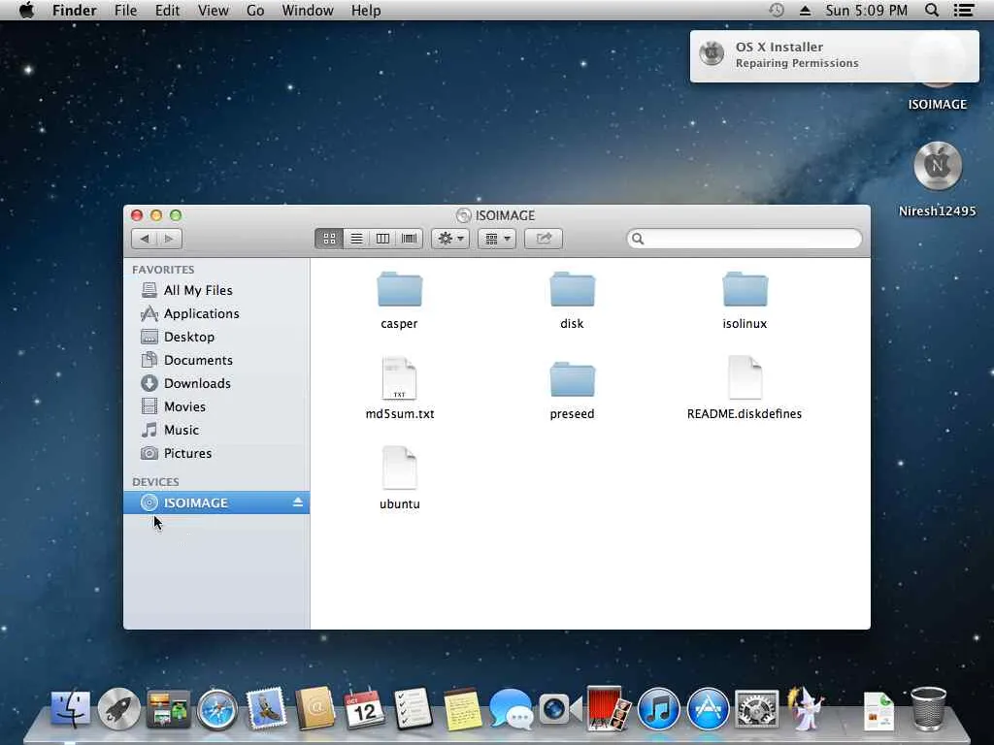Click the Finder search field
This screenshot has width=994, height=745.
745,239
